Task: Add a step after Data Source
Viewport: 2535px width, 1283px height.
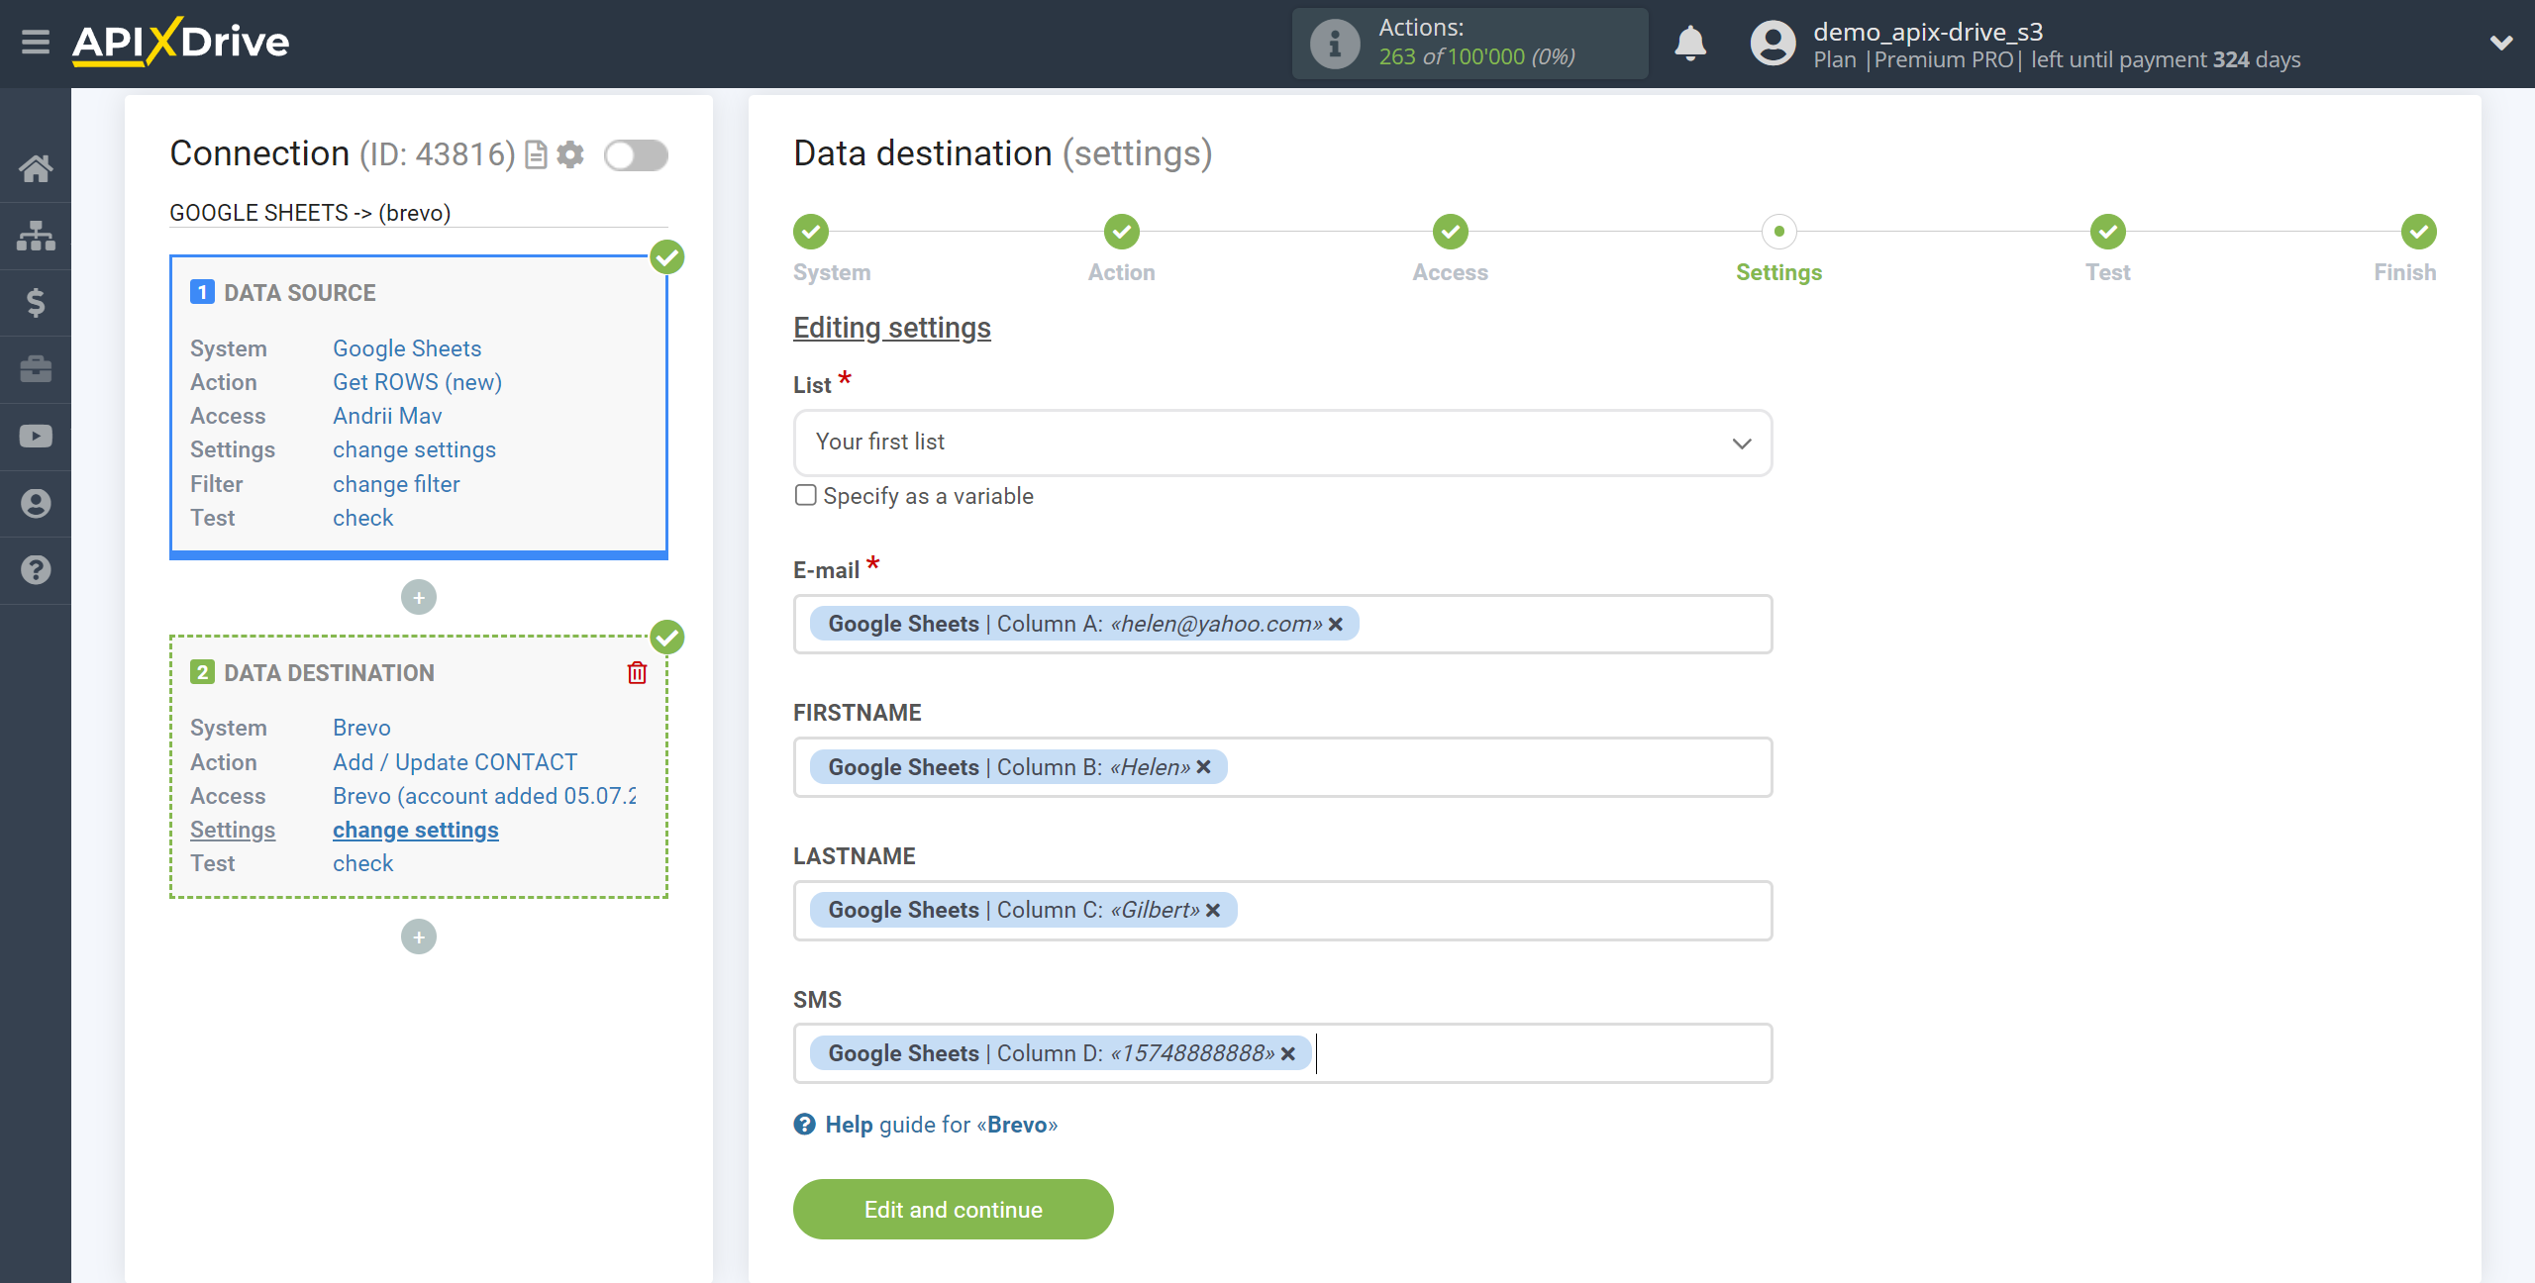Action: (x=419, y=597)
